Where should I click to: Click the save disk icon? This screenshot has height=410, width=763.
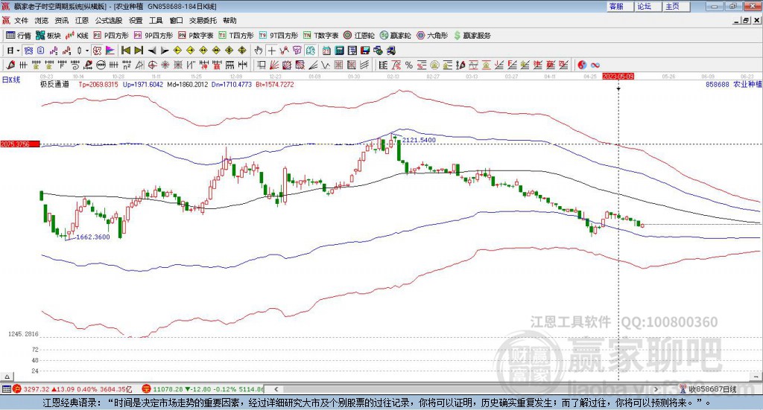click(x=365, y=51)
